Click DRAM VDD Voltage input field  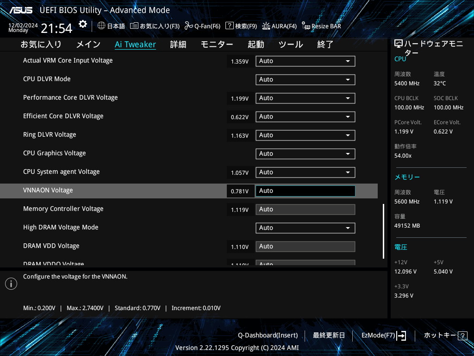pos(306,247)
